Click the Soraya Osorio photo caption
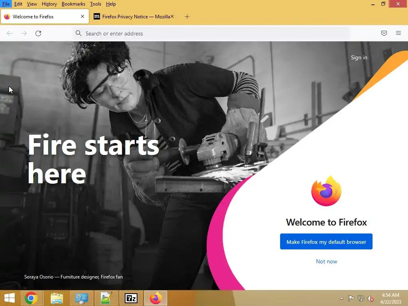408x306 pixels. [73, 277]
